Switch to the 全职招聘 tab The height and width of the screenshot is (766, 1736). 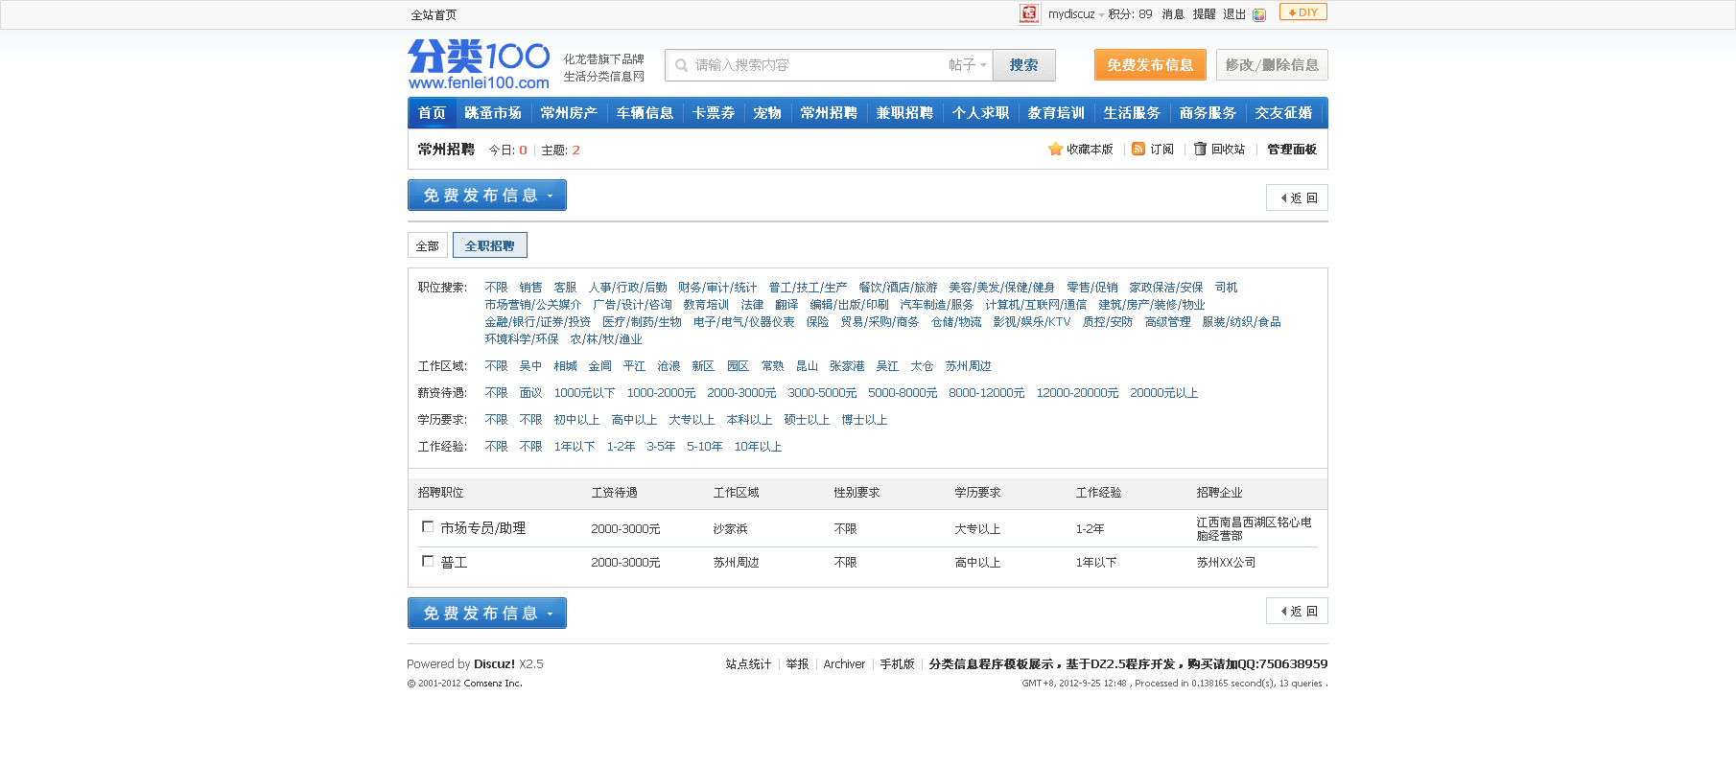pos(489,245)
